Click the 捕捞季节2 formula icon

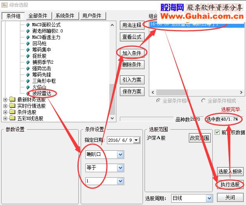(28, 62)
